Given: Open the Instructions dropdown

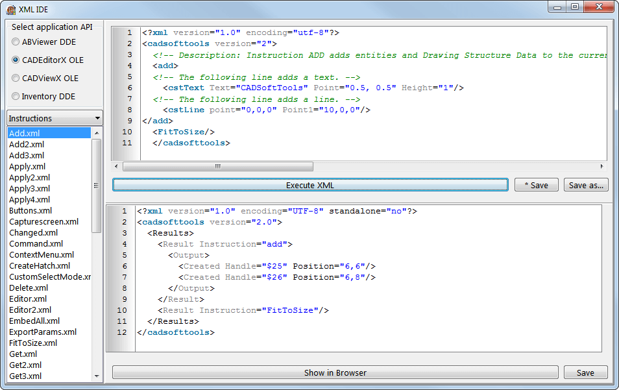Looking at the screenshot, I should tap(55, 118).
